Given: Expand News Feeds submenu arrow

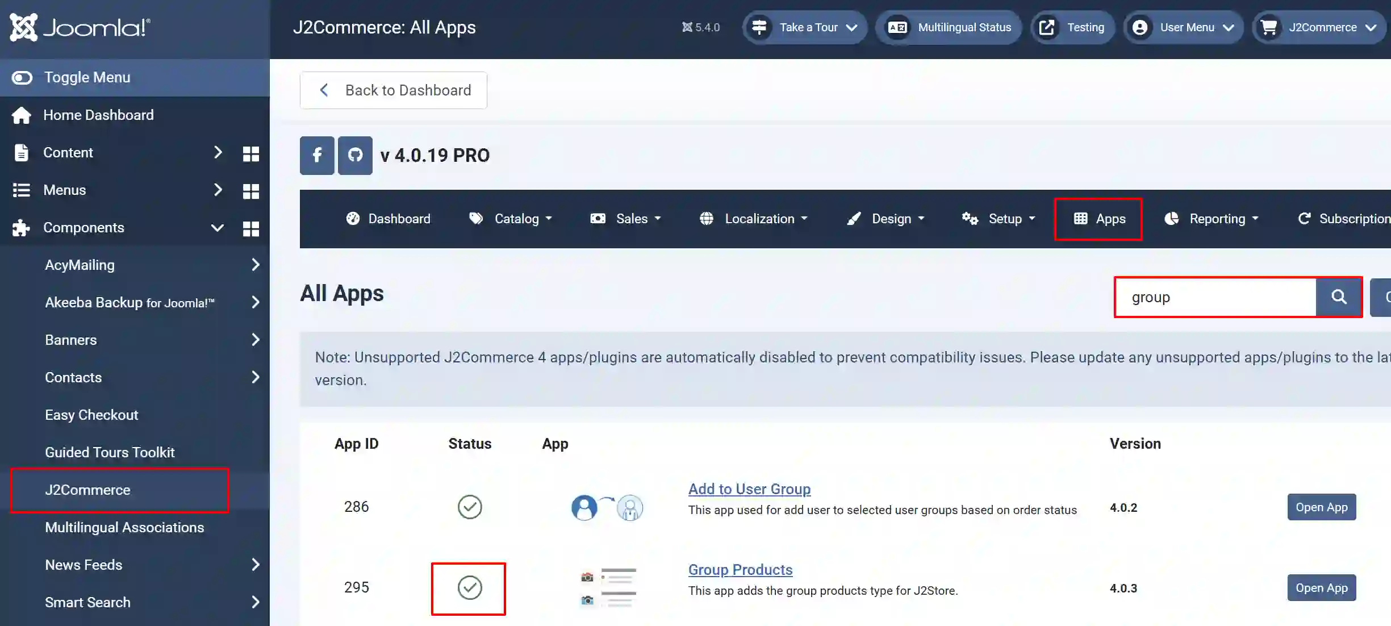Looking at the screenshot, I should 256,565.
